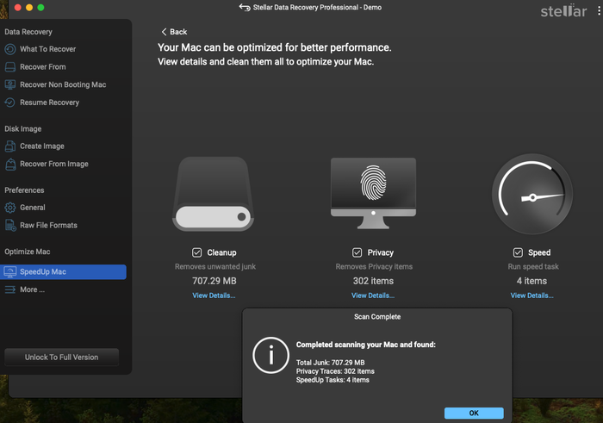Click the Optimize Mac section header
603x423 pixels.
[x=28, y=252]
